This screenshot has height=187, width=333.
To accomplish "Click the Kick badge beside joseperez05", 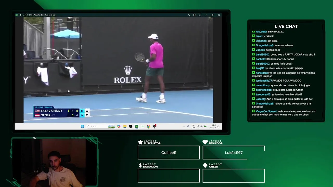I will pos(254,94).
